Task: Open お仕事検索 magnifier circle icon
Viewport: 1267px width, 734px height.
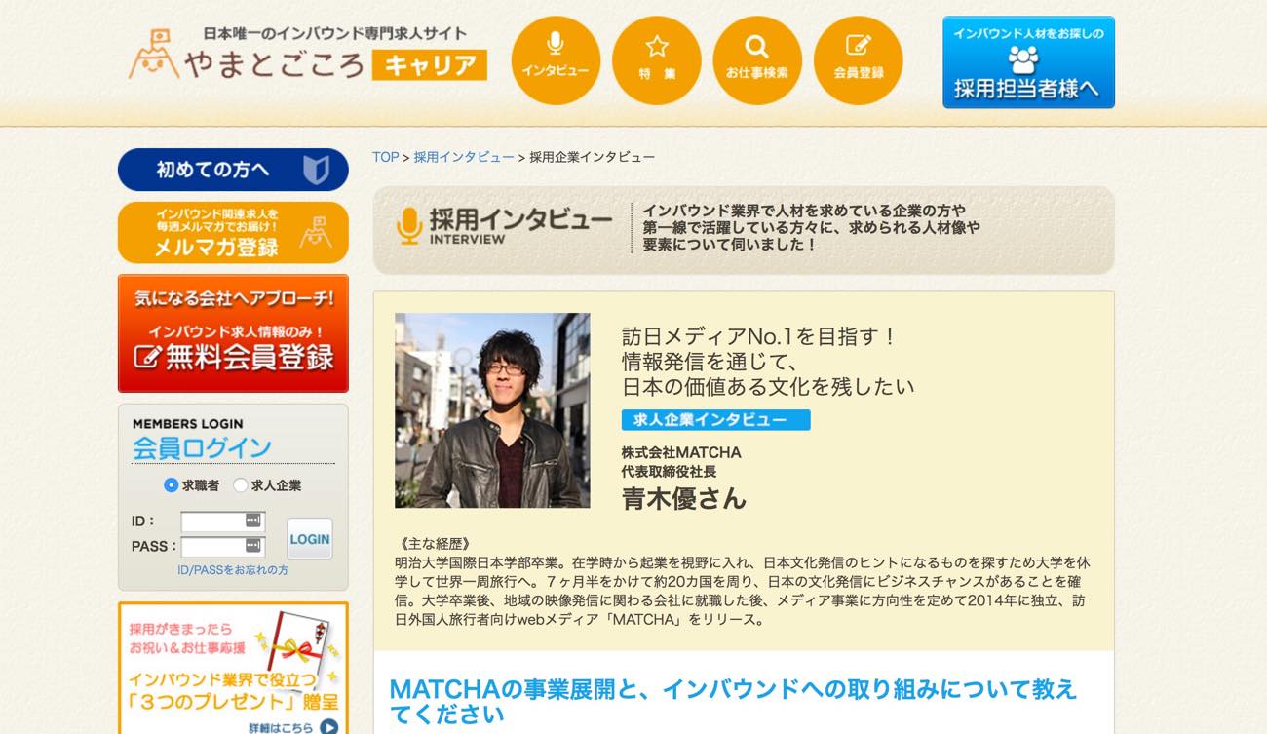Action: pyautogui.click(x=757, y=60)
